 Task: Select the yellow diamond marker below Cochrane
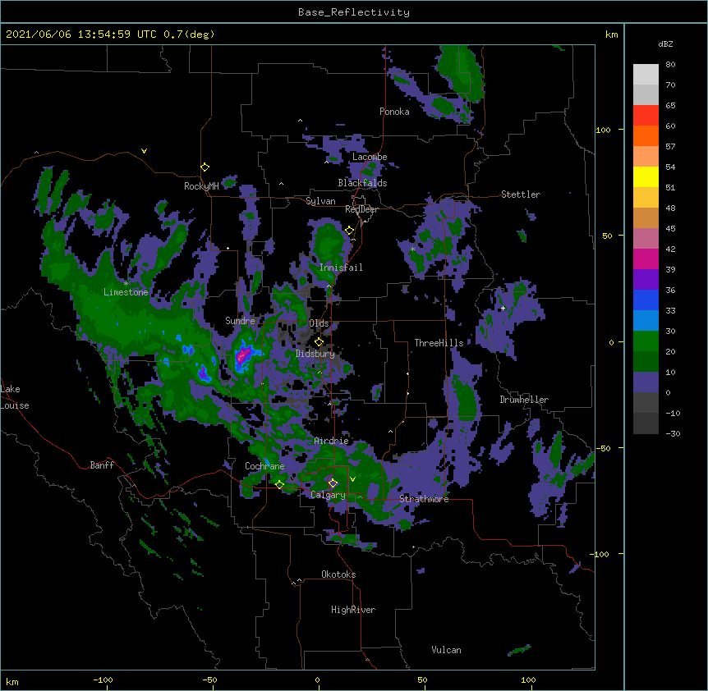(x=279, y=485)
